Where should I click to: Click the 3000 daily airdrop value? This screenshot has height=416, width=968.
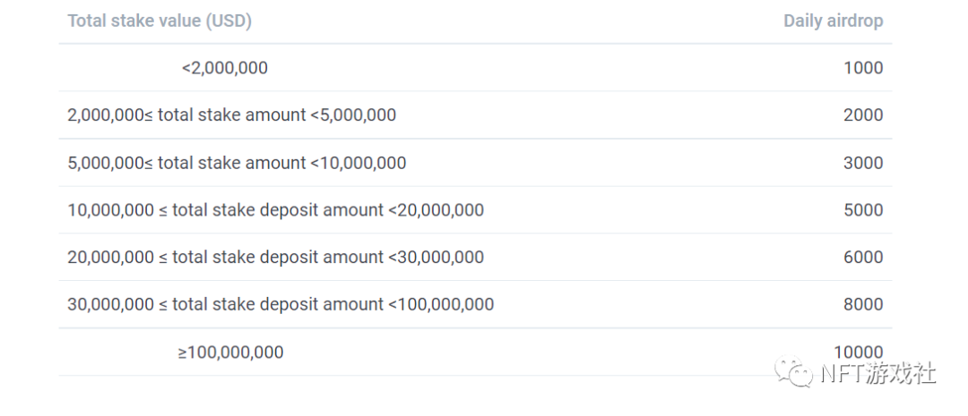862,163
